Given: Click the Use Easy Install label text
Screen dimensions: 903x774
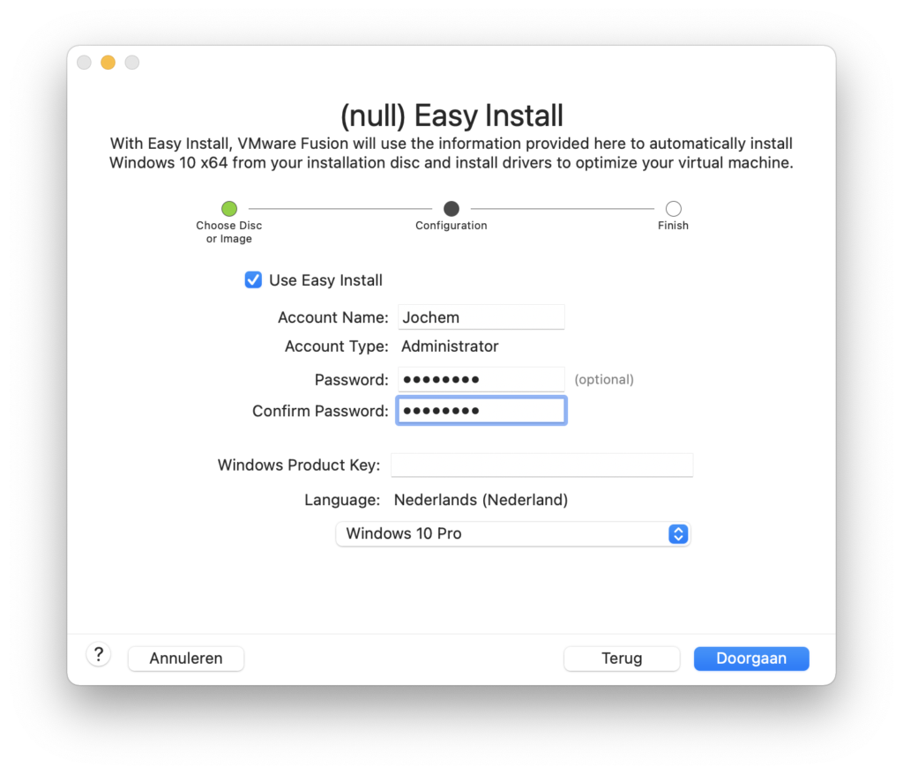Looking at the screenshot, I should pos(326,280).
